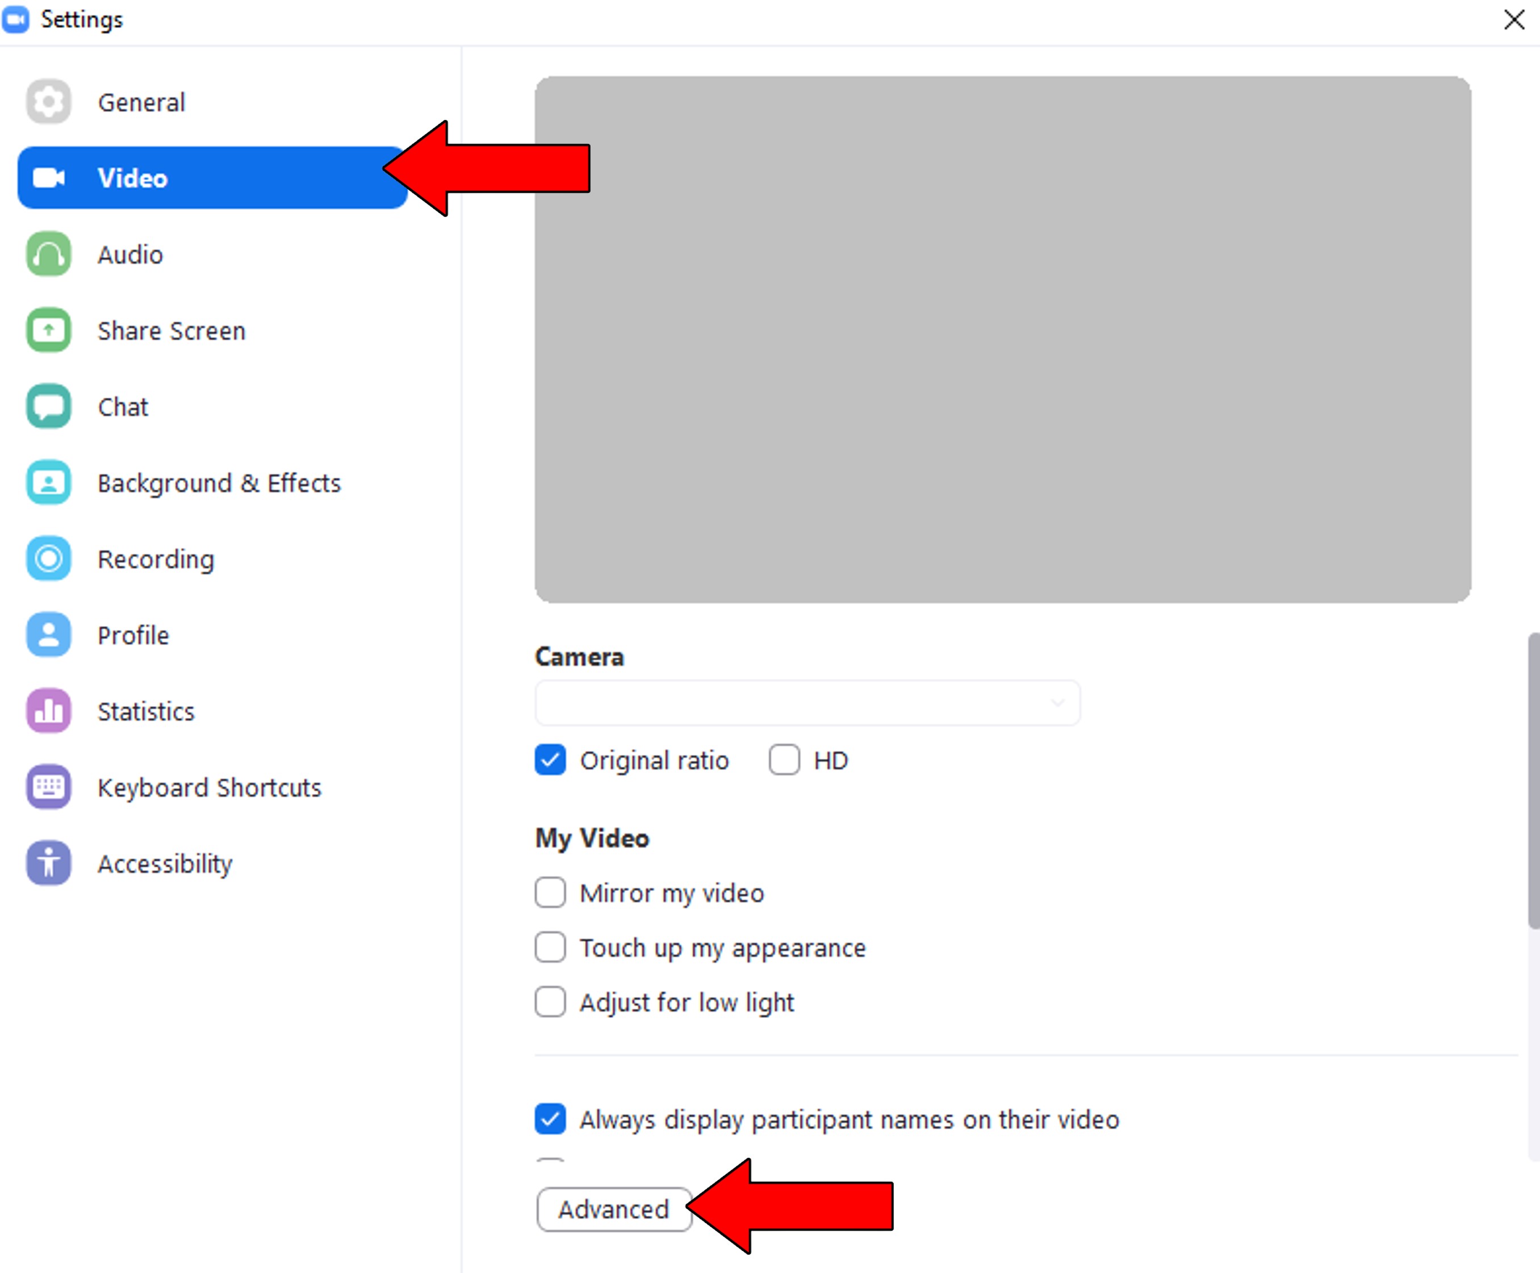Image resolution: width=1540 pixels, height=1273 pixels.
Task: Enable the HD video checkbox
Action: (784, 761)
